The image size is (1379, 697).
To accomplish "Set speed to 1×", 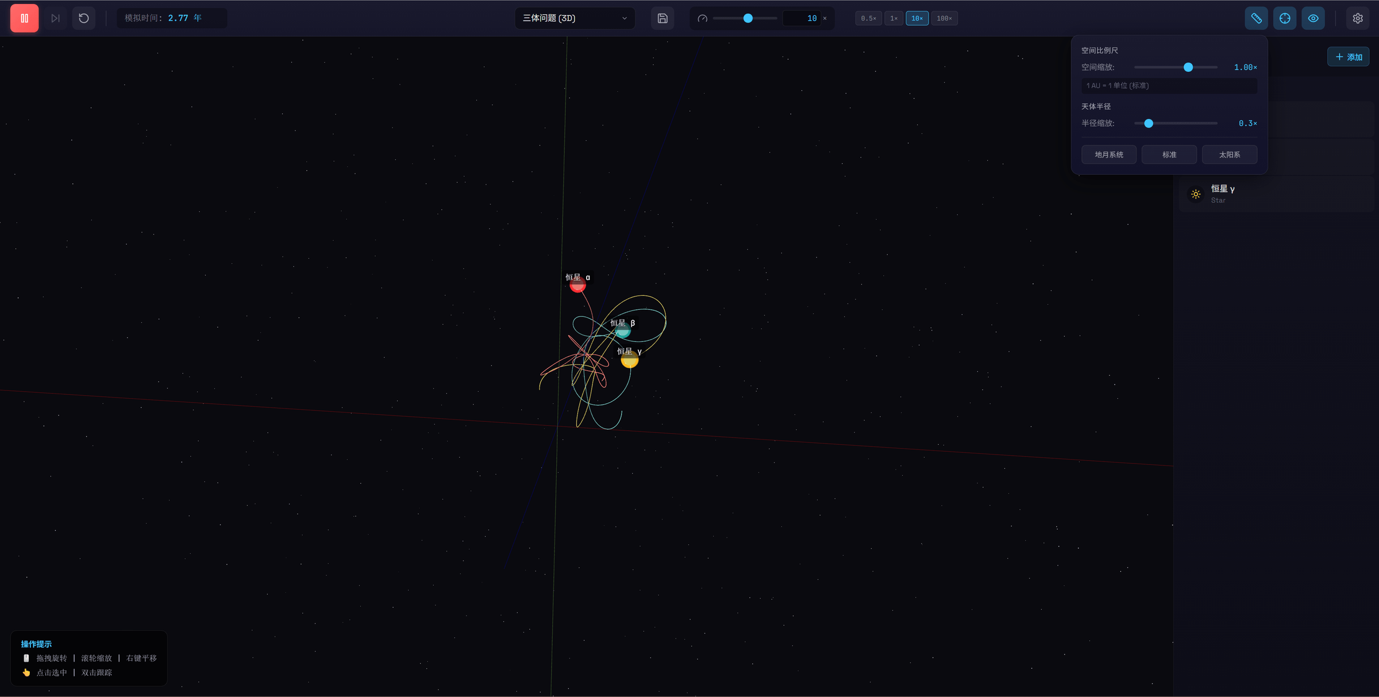I will point(893,18).
